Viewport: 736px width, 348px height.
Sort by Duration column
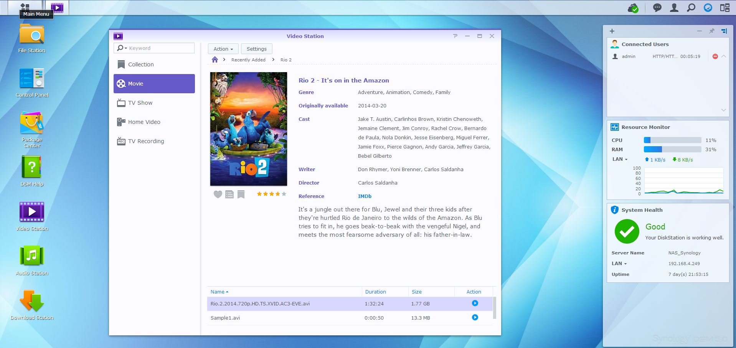pos(376,292)
